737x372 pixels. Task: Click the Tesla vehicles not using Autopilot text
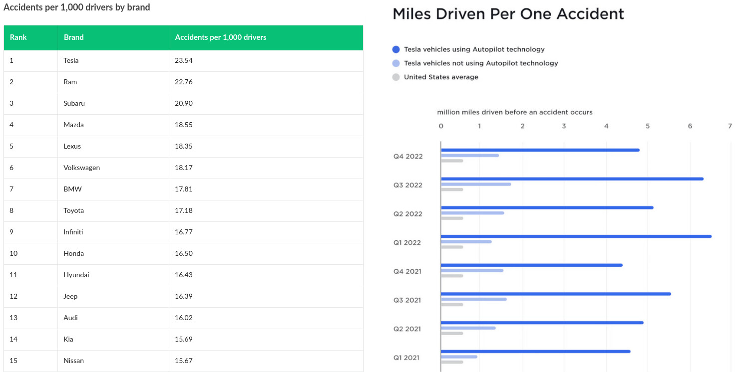(x=481, y=63)
